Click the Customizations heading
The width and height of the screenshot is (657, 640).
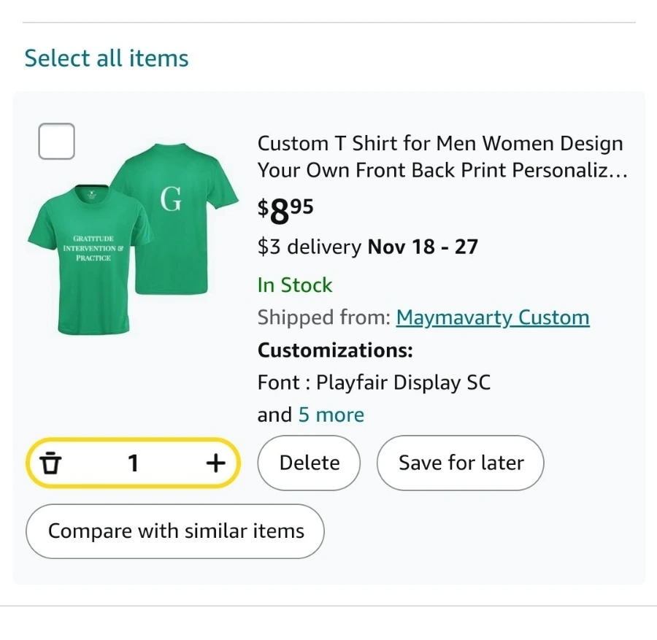click(x=335, y=350)
